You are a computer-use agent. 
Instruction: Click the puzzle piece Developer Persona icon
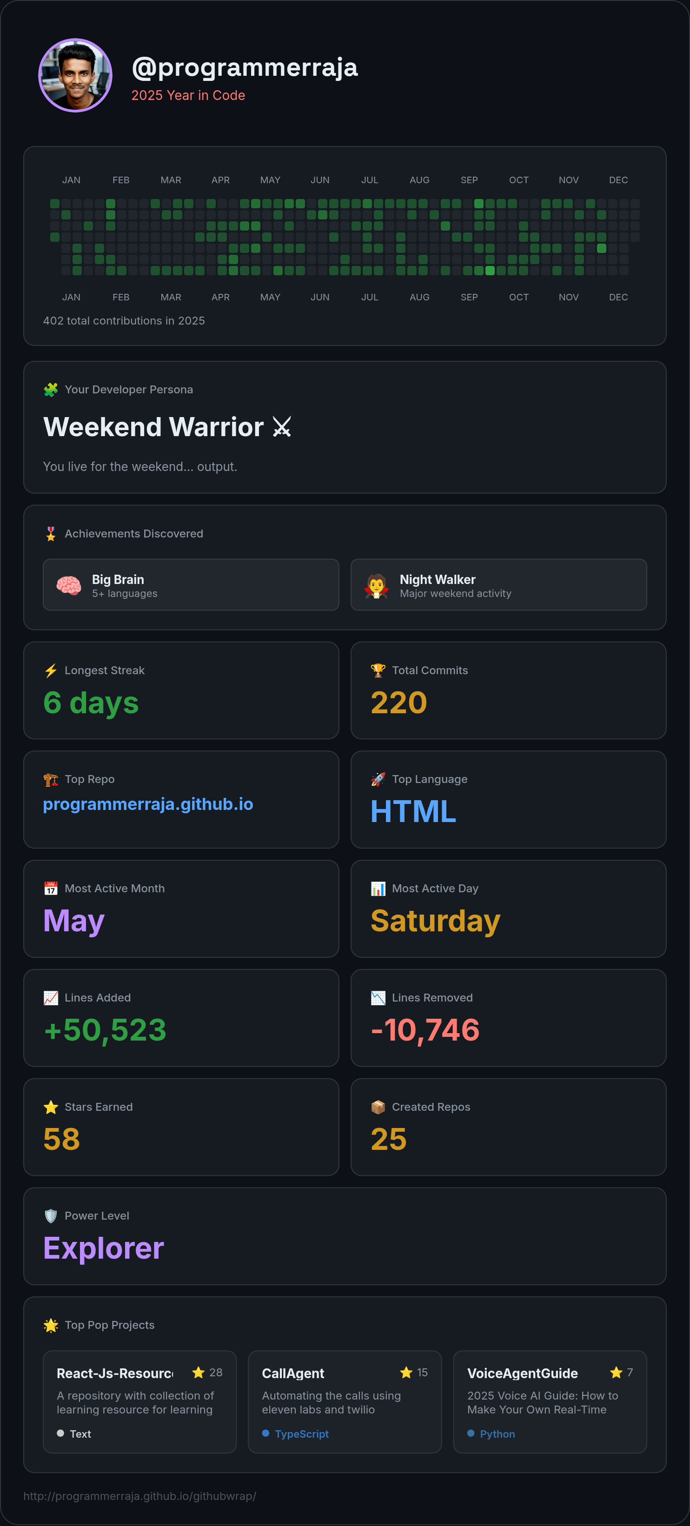pyautogui.click(x=51, y=389)
